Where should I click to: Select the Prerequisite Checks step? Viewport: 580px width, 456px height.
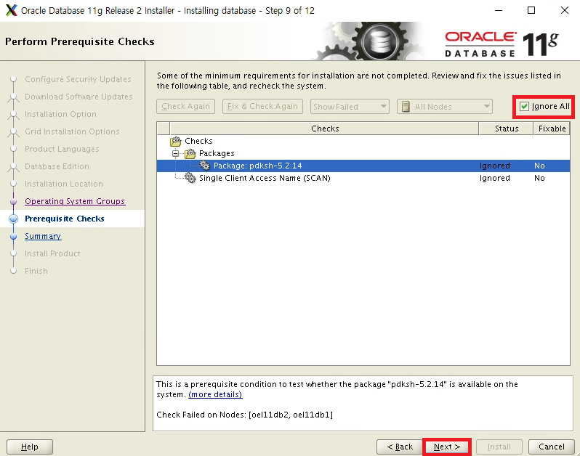coord(65,219)
